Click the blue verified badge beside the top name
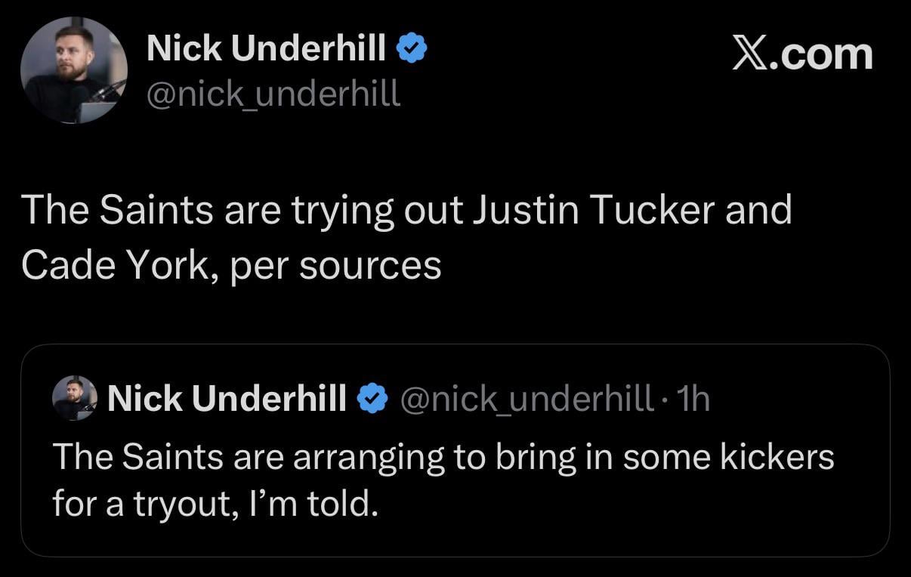The image size is (911, 577). [x=412, y=50]
